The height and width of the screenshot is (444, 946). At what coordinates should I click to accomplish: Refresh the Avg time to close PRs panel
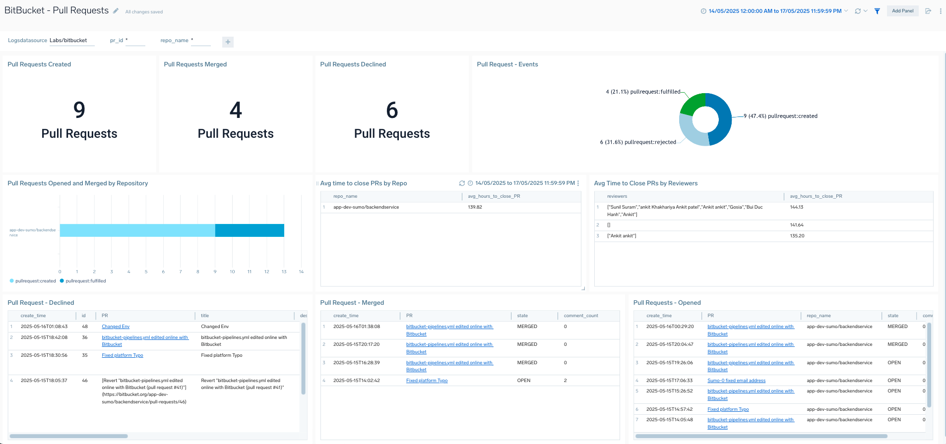point(462,183)
